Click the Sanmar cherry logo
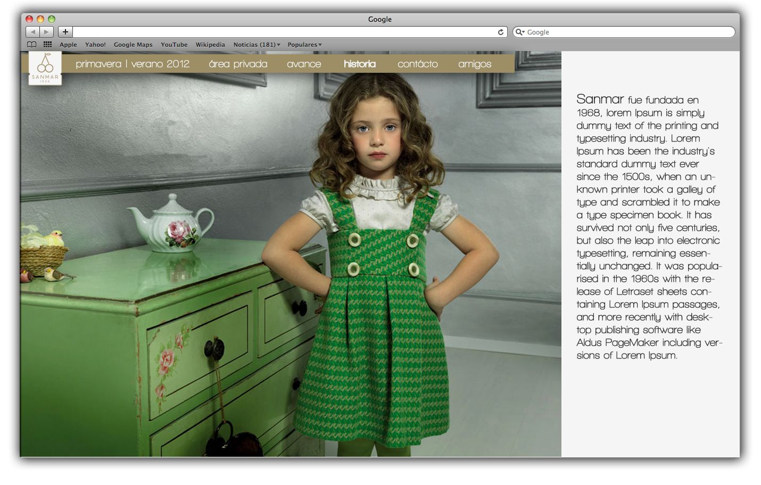Viewport: 761px width, 485px height. (x=45, y=68)
